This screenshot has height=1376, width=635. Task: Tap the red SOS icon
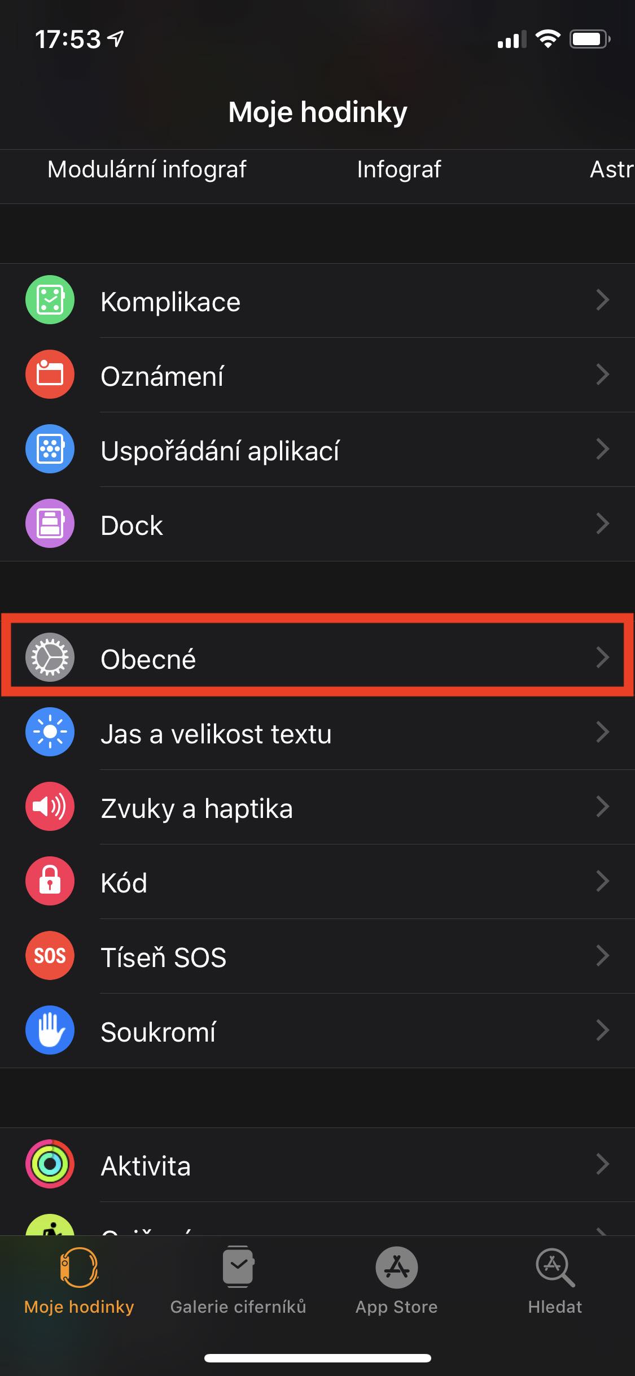tap(50, 955)
